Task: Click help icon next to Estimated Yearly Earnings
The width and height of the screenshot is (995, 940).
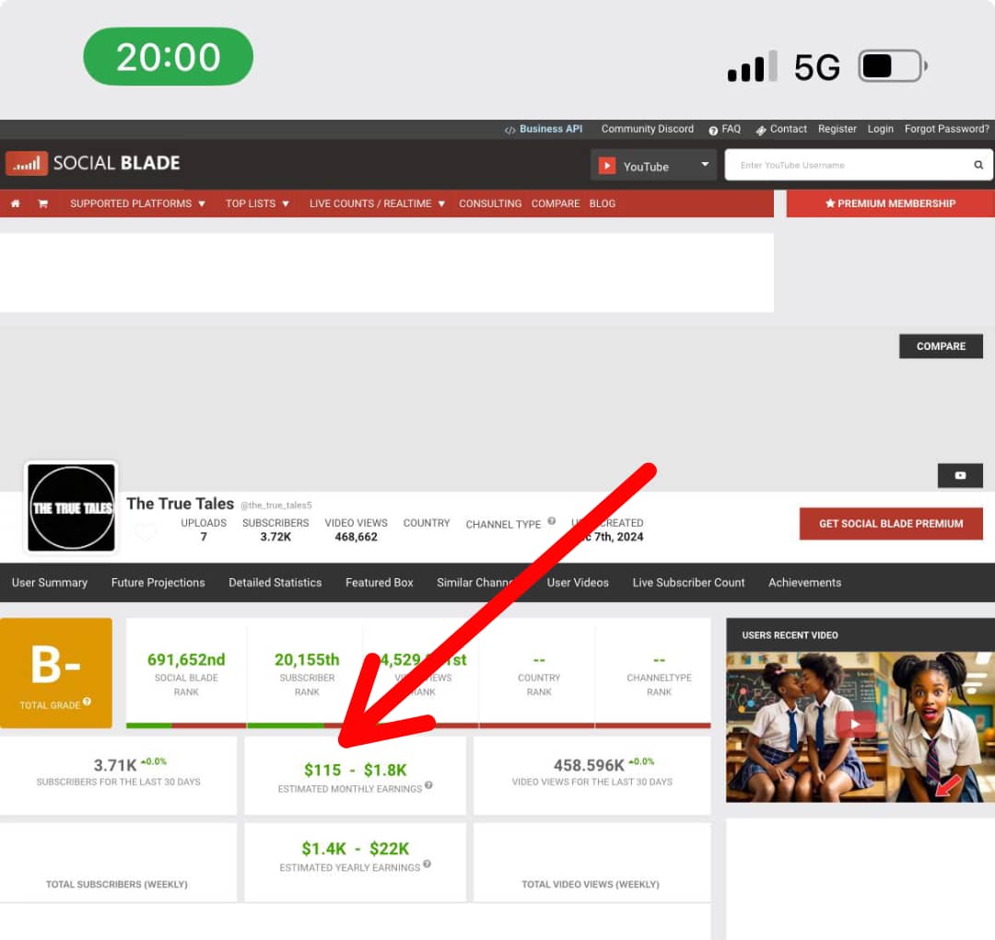Action: [x=427, y=865]
